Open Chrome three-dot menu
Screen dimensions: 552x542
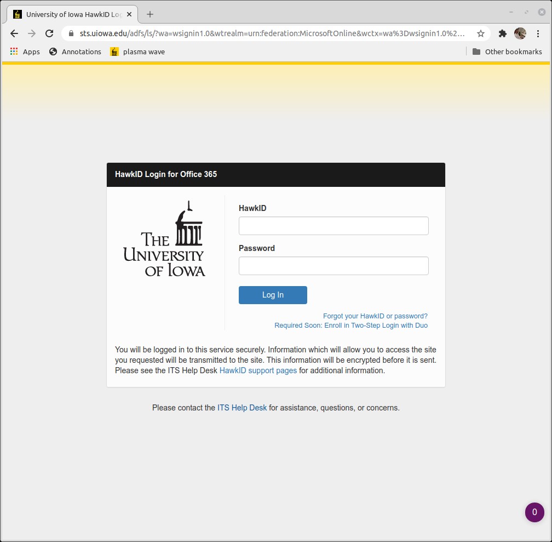click(538, 33)
